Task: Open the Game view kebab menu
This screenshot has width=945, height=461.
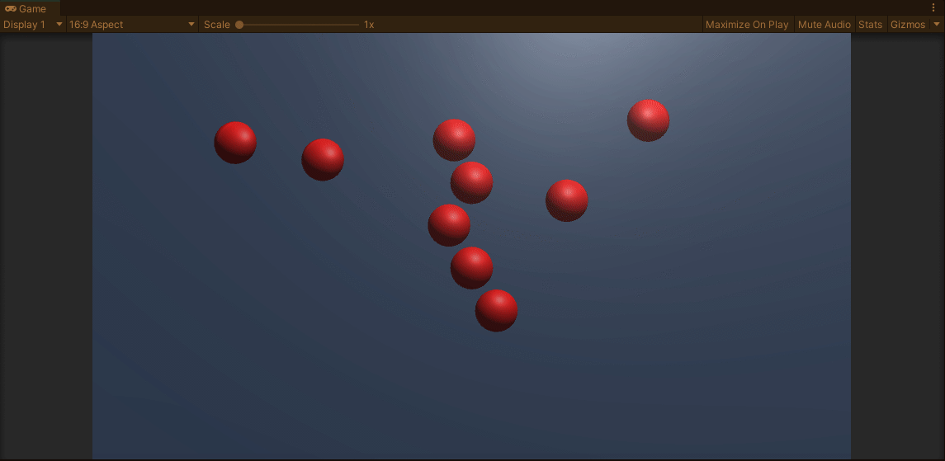Action: [x=933, y=7]
